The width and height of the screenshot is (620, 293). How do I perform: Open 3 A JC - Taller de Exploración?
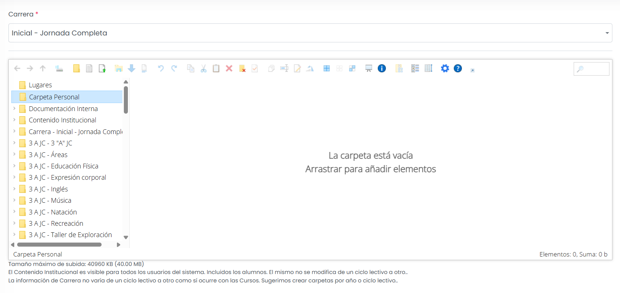70,235
